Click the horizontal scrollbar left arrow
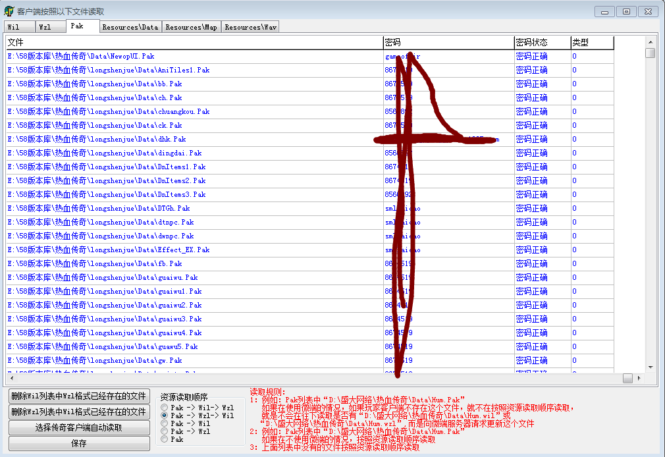 click(11, 378)
